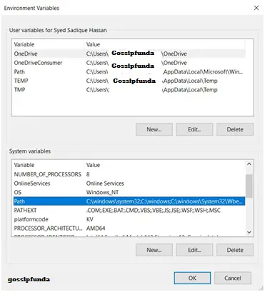
Task: Dismiss dialog with Cancel button
Action: pyautogui.click(x=233, y=278)
